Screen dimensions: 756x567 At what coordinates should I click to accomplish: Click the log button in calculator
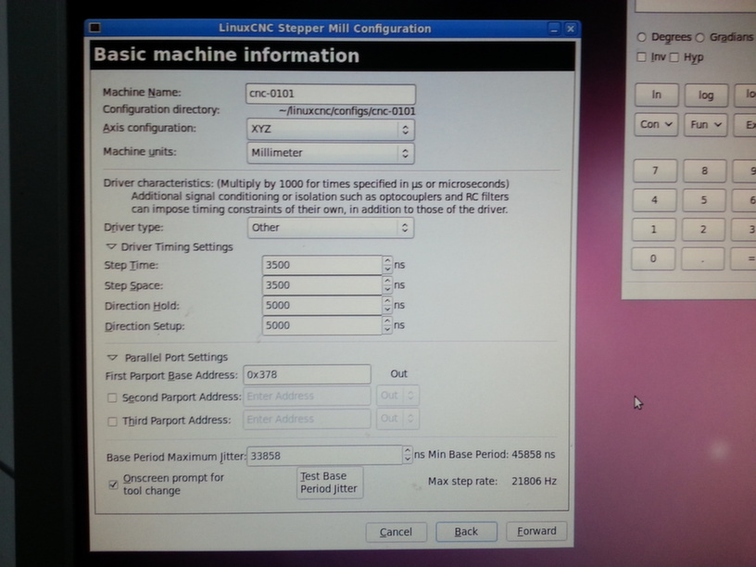[706, 95]
